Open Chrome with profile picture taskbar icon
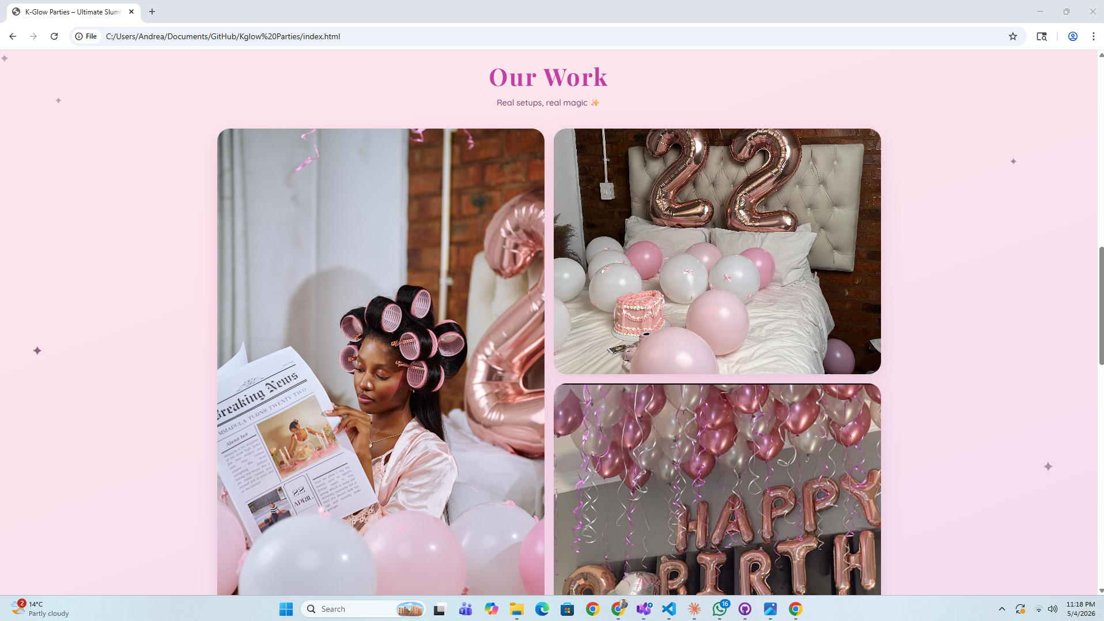This screenshot has width=1104, height=621. tap(618, 609)
